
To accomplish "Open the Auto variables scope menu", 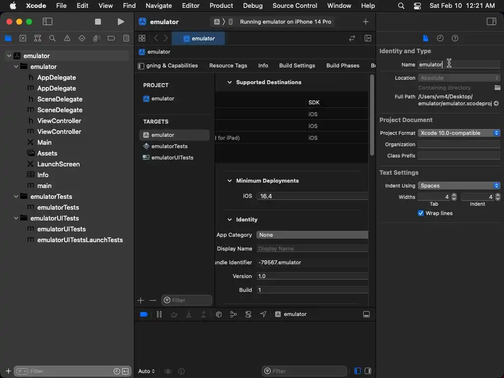I will pos(147,371).
